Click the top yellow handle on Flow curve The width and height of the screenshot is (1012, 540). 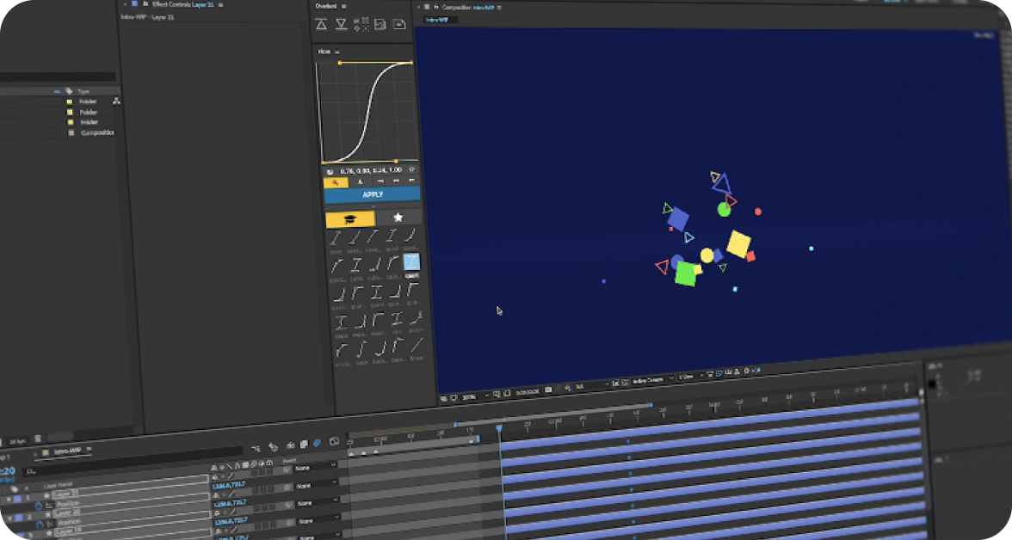point(339,63)
